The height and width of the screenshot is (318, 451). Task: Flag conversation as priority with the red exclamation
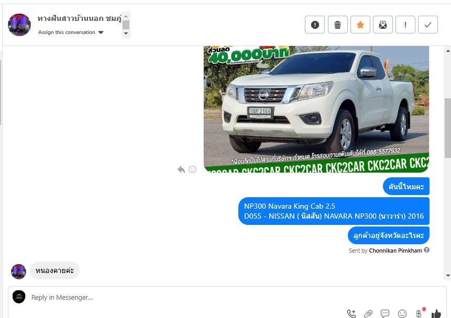point(405,25)
